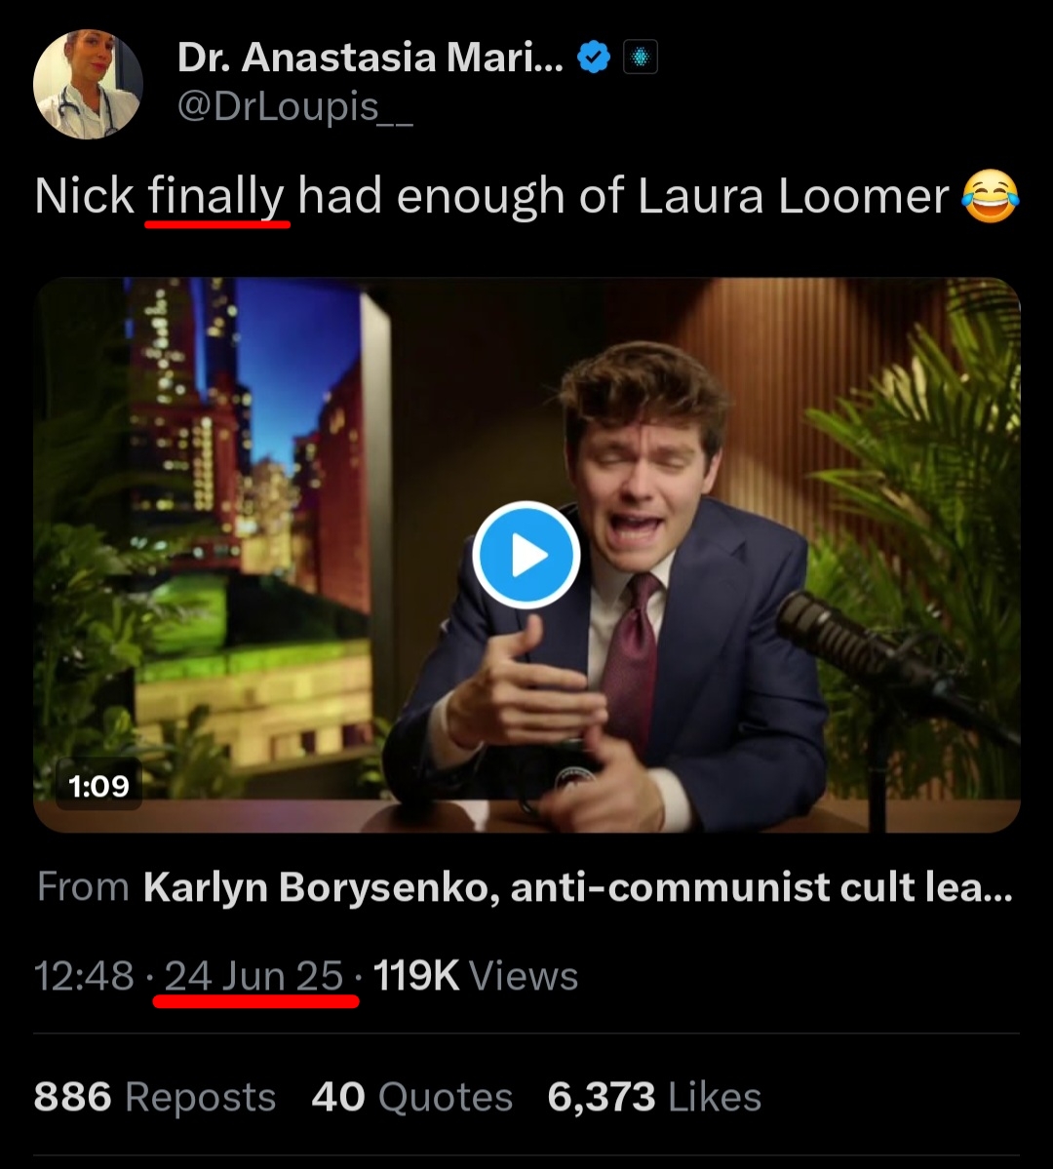Open the Karlyn Borysenko source link
This screenshot has width=1053, height=1169.
tap(578, 887)
